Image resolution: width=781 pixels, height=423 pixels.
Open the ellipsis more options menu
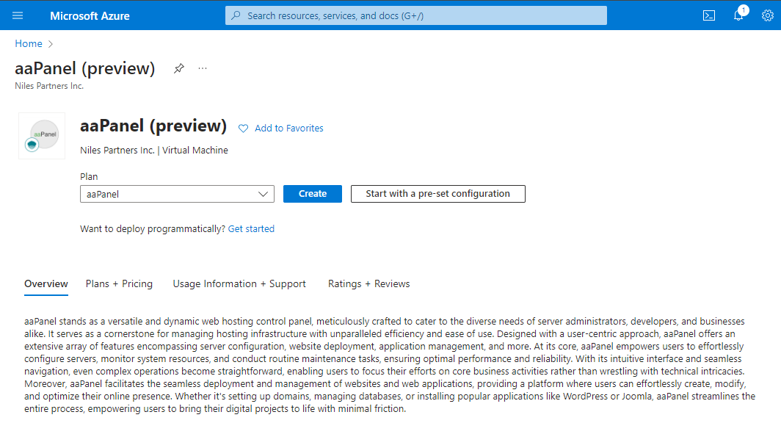(x=203, y=68)
